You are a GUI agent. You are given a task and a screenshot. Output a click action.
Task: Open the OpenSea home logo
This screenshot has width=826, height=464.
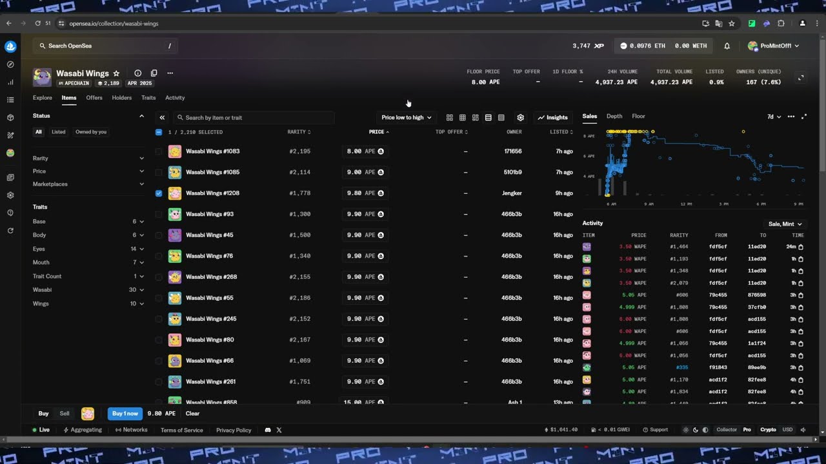tap(10, 46)
